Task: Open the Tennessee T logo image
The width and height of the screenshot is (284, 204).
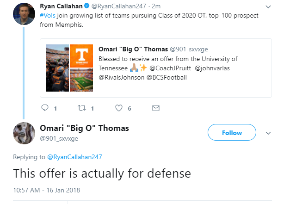Action: point(81,56)
